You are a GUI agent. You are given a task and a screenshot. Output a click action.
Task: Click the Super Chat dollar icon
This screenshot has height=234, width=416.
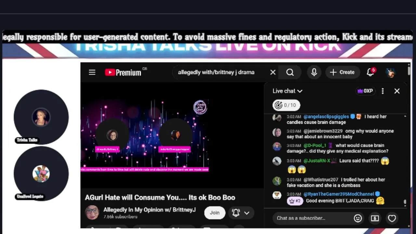click(x=375, y=218)
